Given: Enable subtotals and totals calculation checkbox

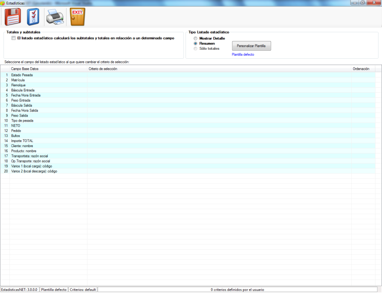Looking at the screenshot, I should [14, 38].
